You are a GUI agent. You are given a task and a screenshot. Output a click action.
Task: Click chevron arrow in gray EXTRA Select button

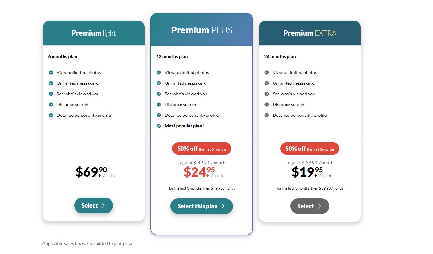[319, 206]
